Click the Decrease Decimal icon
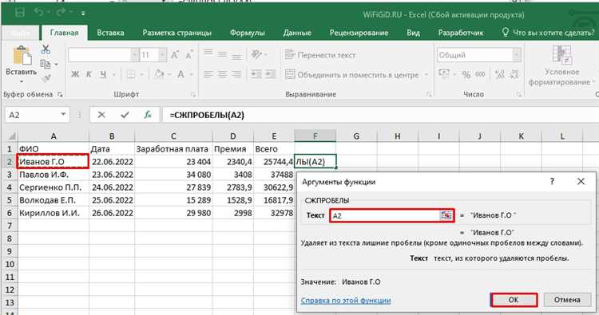 (514, 74)
